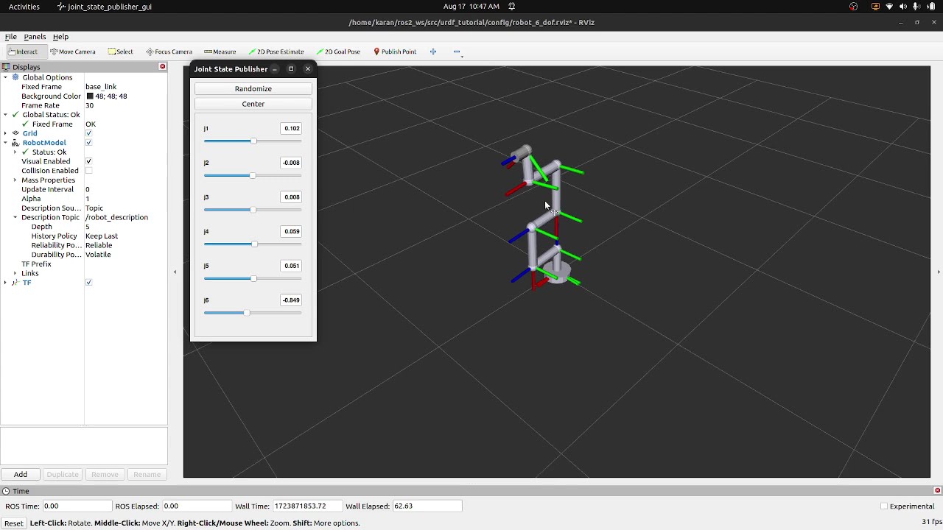This screenshot has height=530, width=943.
Task: Choose the Focus Camera tool
Action: (x=169, y=52)
